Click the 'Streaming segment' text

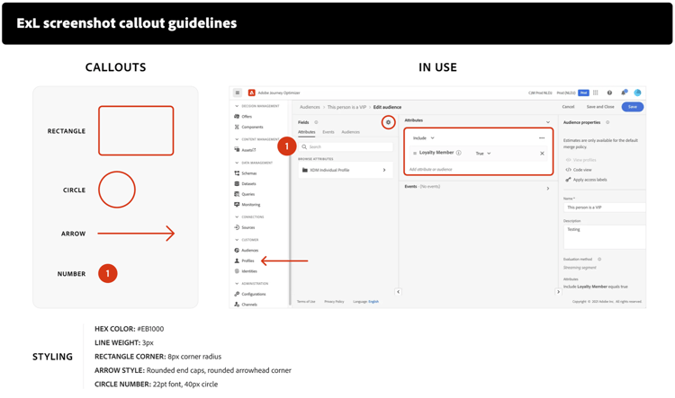[580, 268]
